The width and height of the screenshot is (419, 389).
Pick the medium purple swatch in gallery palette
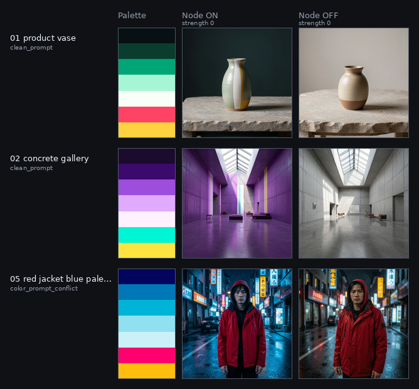(x=147, y=188)
